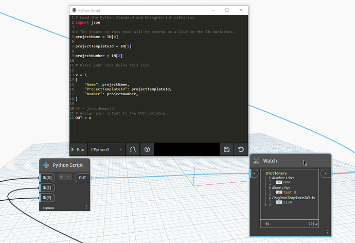Viewport: 355px width, 243px height.
Task: Save script changes with the floppy disk icon
Action: [226, 150]
